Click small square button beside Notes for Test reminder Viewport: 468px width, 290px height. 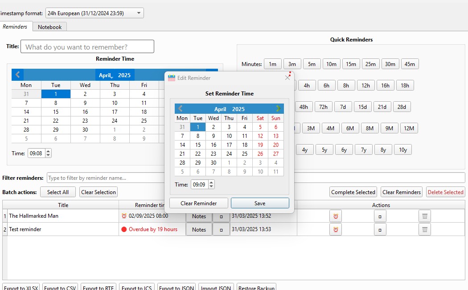point(221,230)
